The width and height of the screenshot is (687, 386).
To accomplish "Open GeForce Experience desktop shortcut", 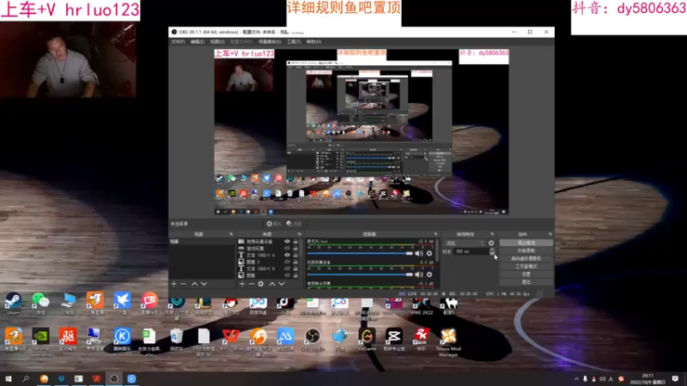I will [x=40, y=342].
